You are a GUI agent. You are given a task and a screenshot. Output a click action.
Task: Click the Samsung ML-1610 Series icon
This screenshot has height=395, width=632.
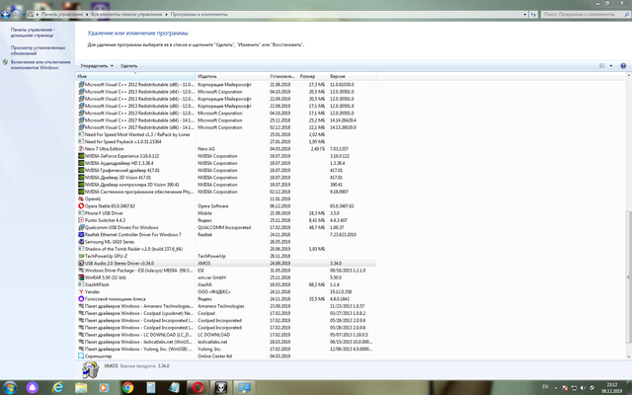[x=81, y=242]
